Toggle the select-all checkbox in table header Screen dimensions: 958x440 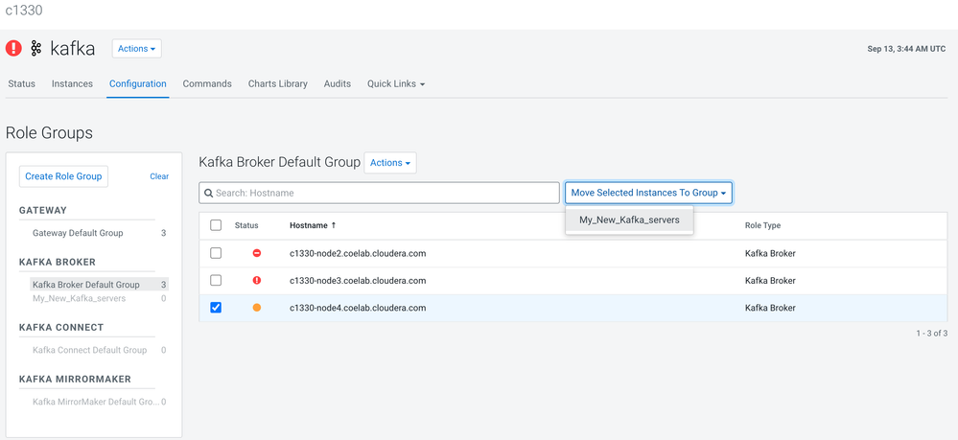[x=216, y=225]
